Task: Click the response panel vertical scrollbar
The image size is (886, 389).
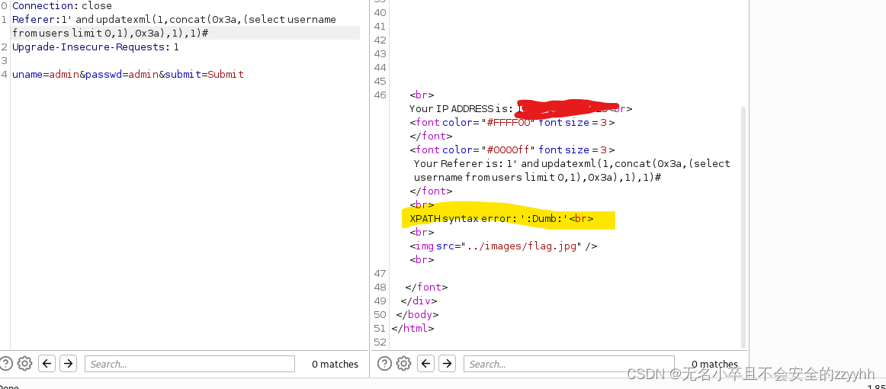Action: pos(743,227)
